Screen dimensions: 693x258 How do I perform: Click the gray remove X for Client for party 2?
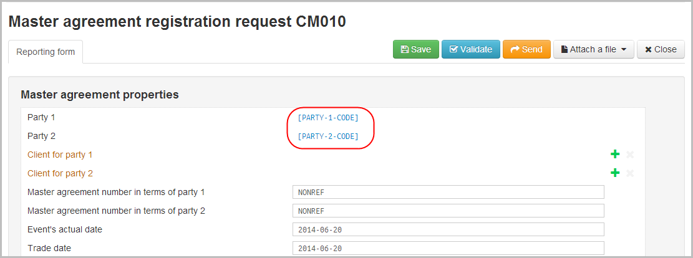click(x=630, y=173)
